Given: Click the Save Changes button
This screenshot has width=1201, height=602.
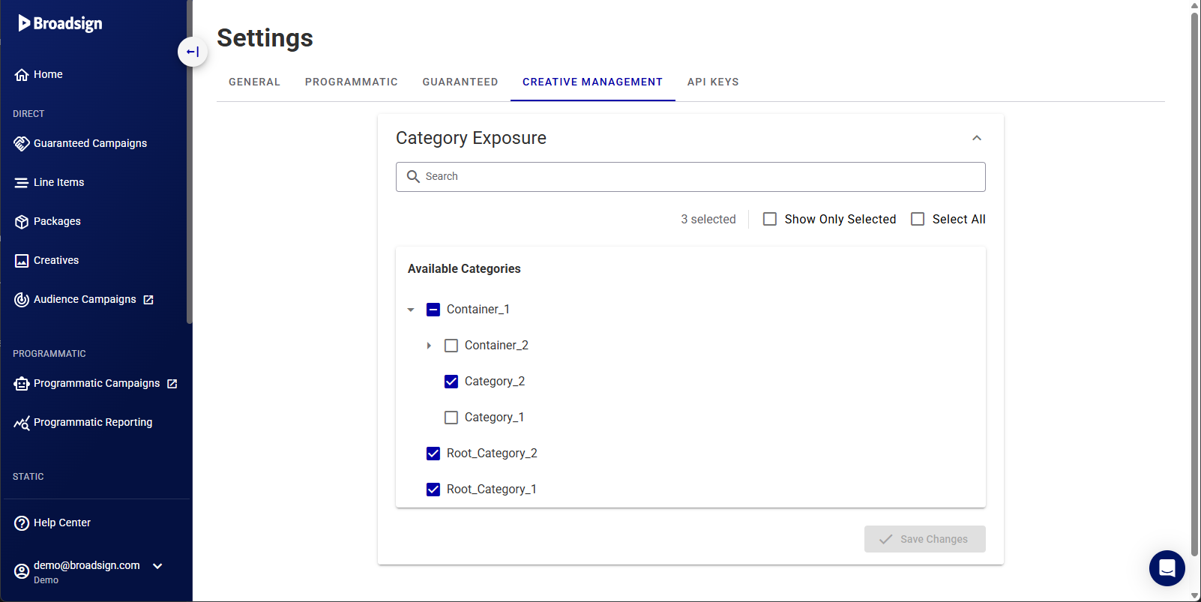Looking at the screenshot, I should 925,539.
